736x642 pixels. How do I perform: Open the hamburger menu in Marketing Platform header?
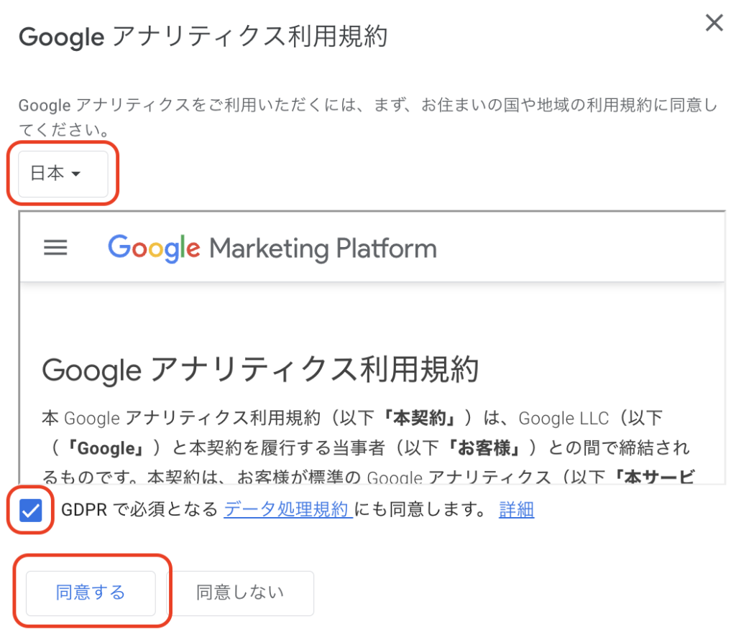55,248
